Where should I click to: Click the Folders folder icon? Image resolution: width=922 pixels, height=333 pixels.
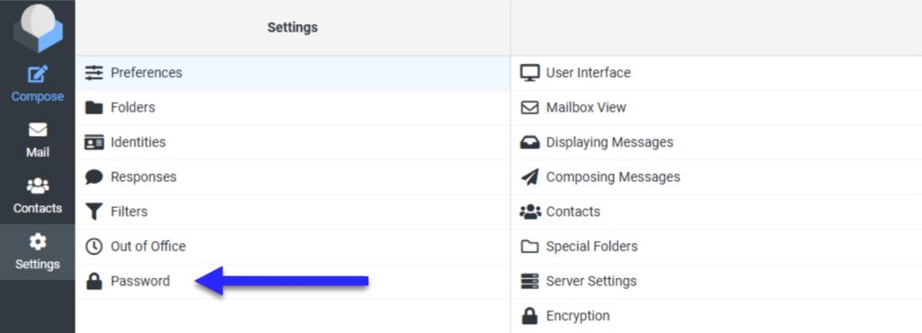tap(94, 107)
